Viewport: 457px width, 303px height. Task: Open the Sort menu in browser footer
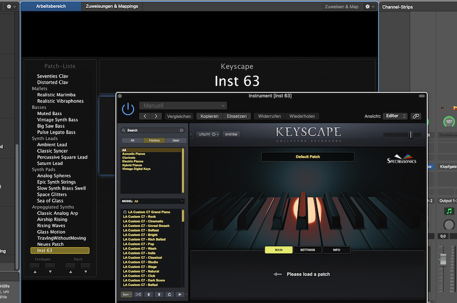point(126,294)
